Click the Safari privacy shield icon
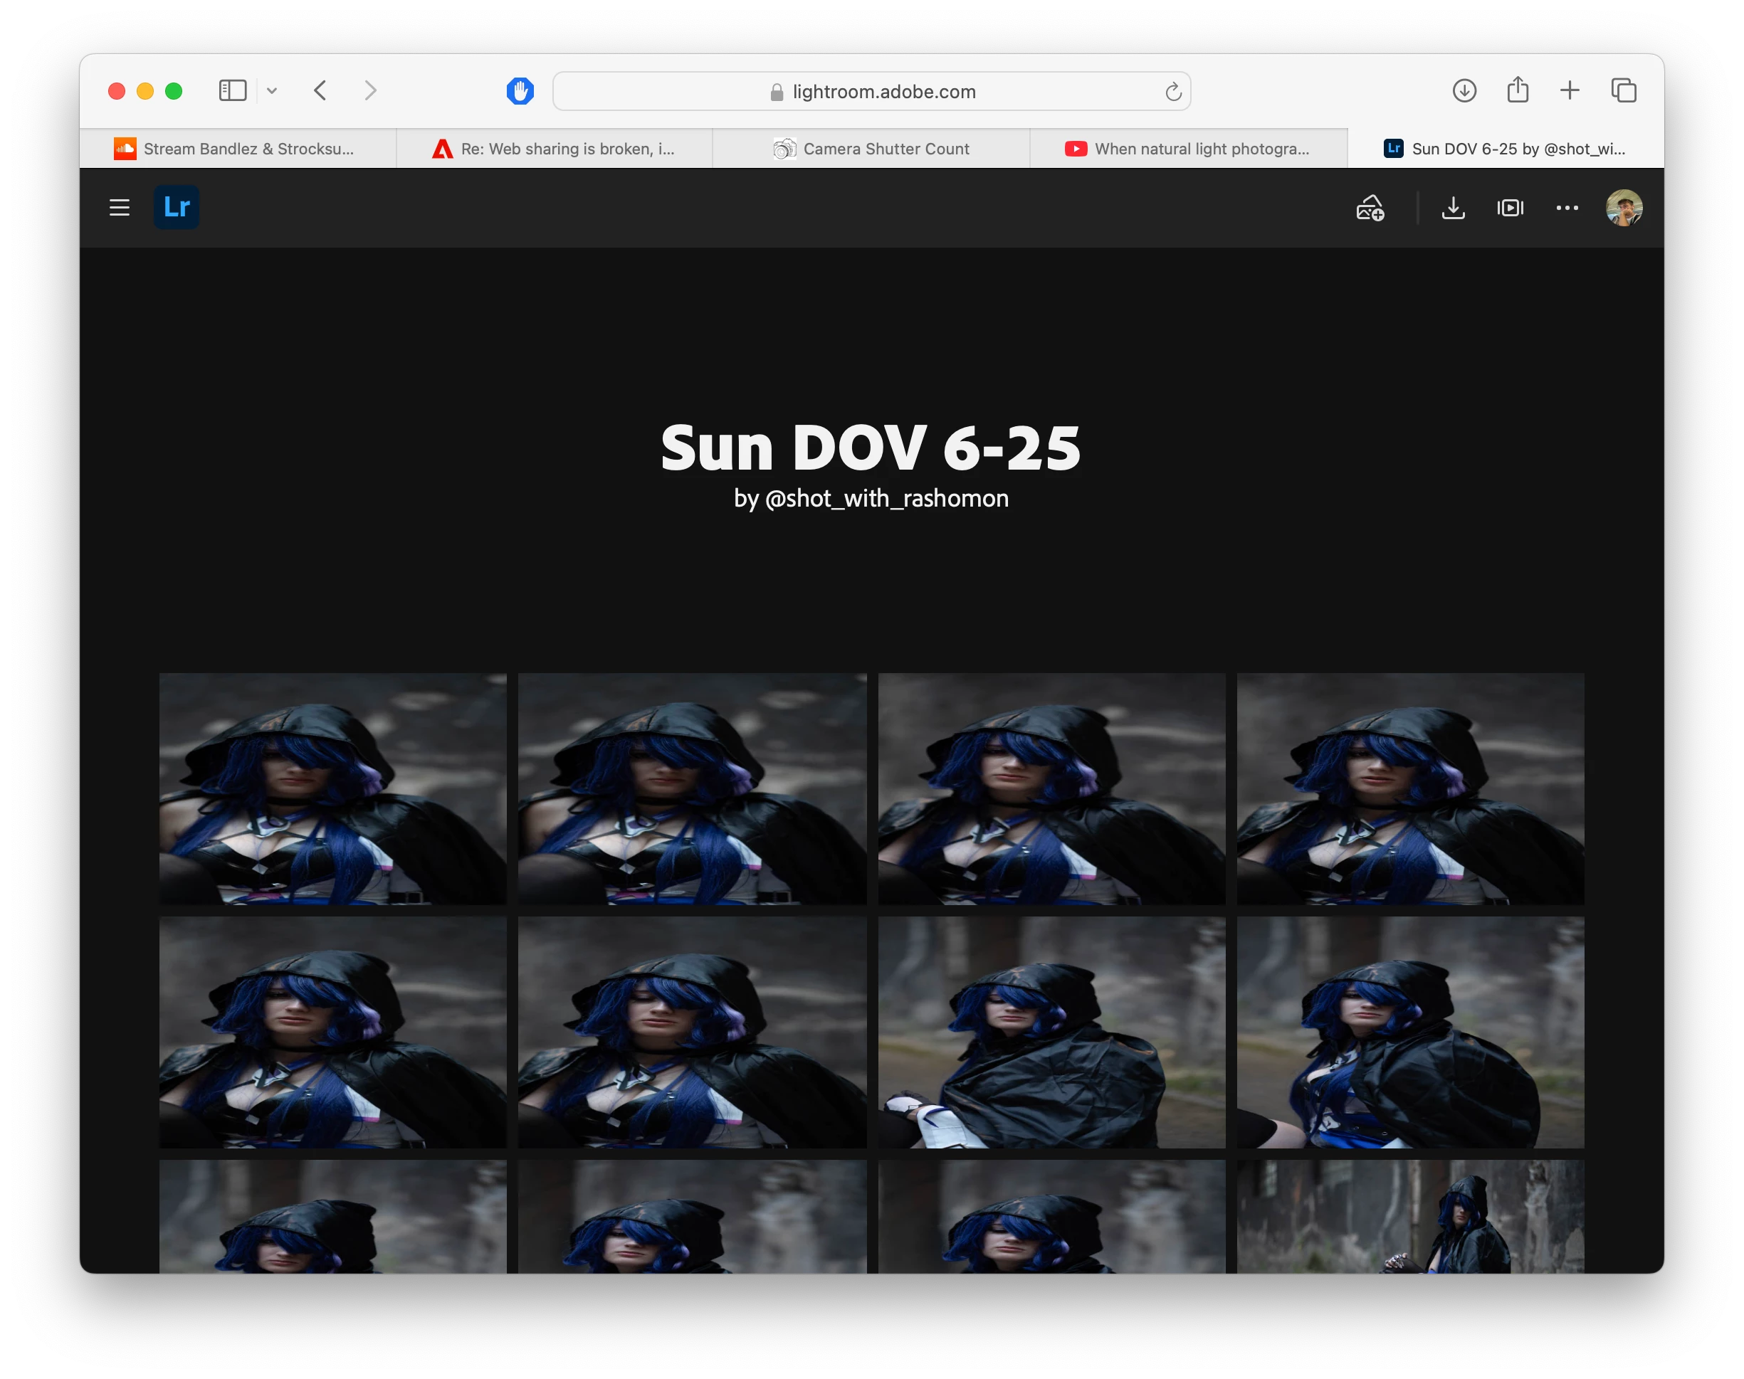The image size is (1744, 1379). 520,90
